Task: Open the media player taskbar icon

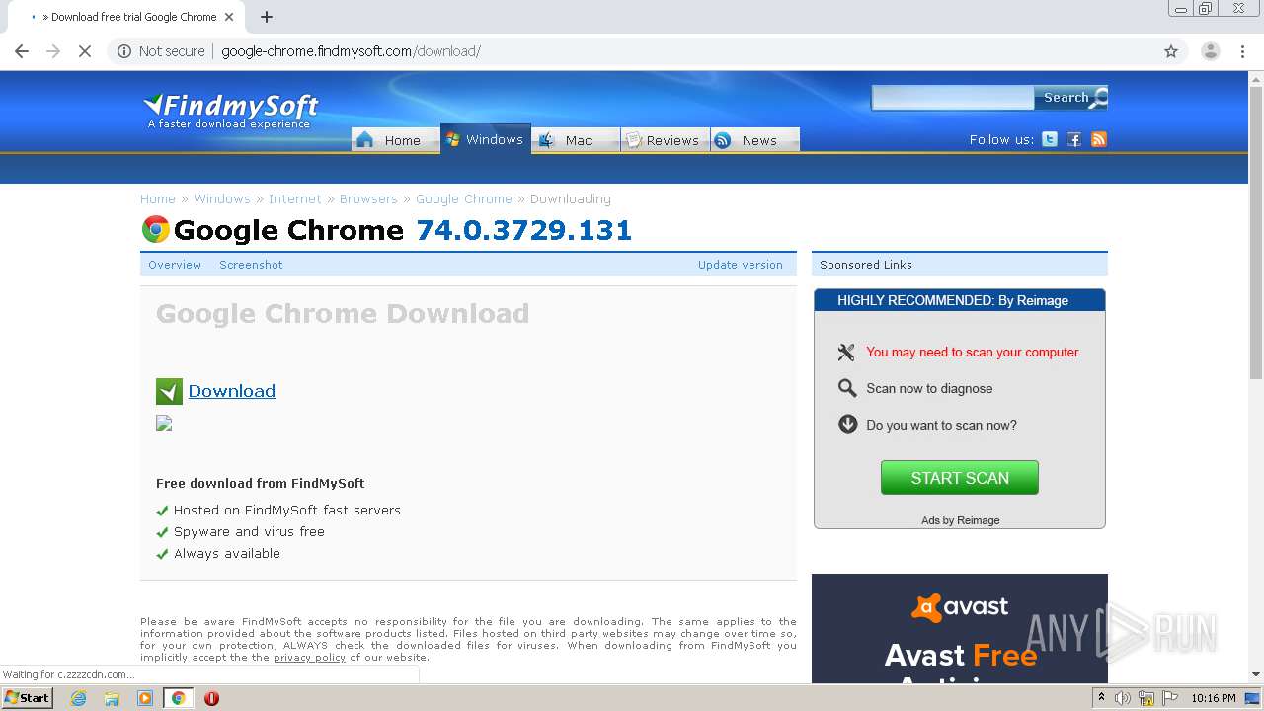Action: click(x=145, y=698)
